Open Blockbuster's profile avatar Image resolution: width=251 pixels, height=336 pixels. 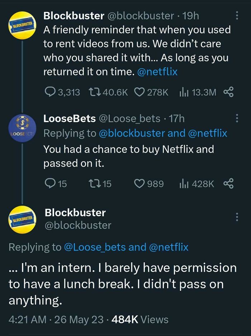(22, 25)
